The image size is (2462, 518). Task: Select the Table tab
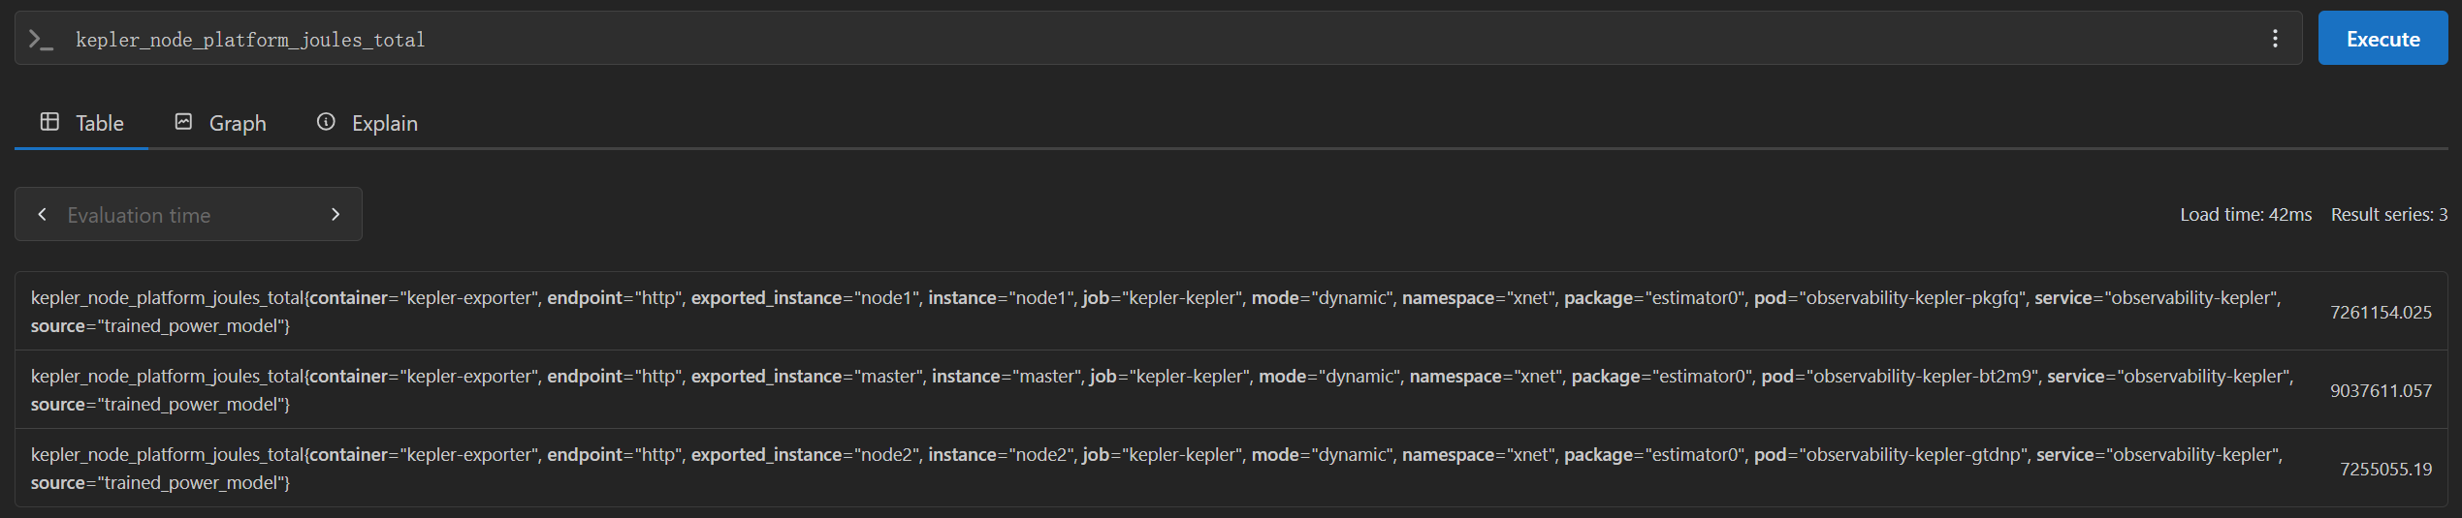pyautogui.click(x=81, y=123)
